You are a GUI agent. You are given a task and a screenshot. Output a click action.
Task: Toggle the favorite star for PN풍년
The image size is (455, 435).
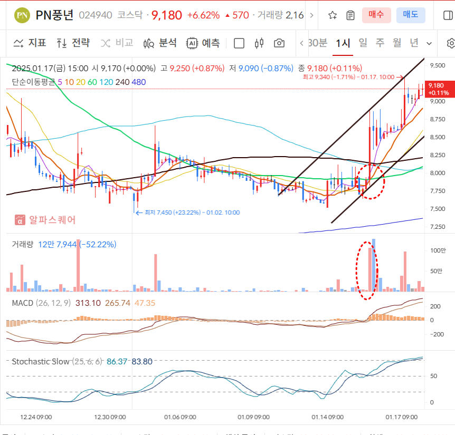click(x=331, y=16)
